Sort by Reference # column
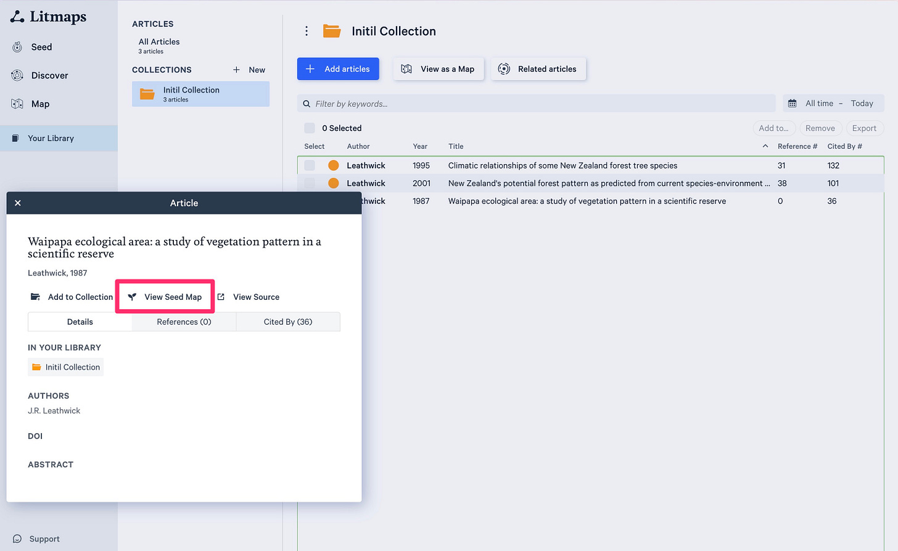898x551 pixels. tap(797, 146)
